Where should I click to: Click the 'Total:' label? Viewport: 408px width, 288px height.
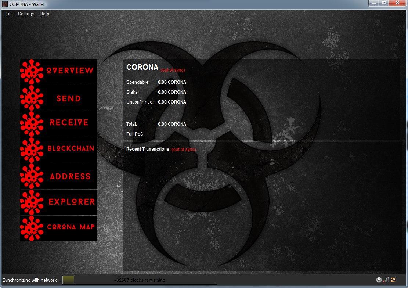click(x=131, y=124)
